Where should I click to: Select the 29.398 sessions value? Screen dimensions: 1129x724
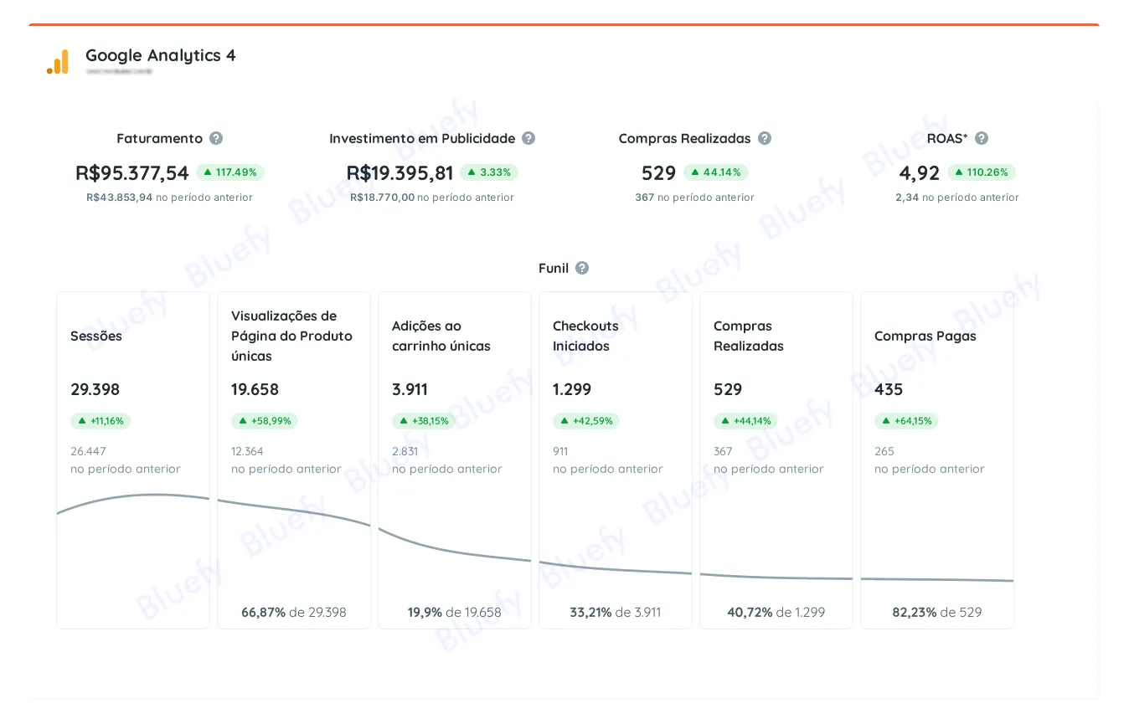95,389
